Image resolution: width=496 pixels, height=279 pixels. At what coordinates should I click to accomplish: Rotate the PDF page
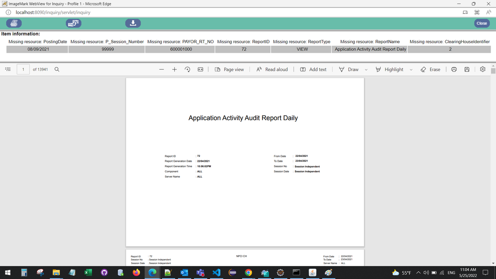[187, 70]
